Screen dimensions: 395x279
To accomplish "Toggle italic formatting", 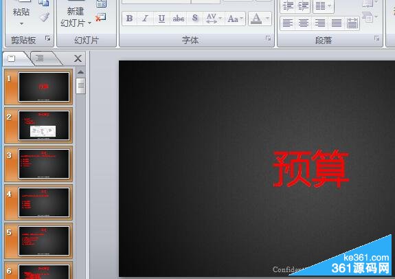I will click(x=145, y=19).
